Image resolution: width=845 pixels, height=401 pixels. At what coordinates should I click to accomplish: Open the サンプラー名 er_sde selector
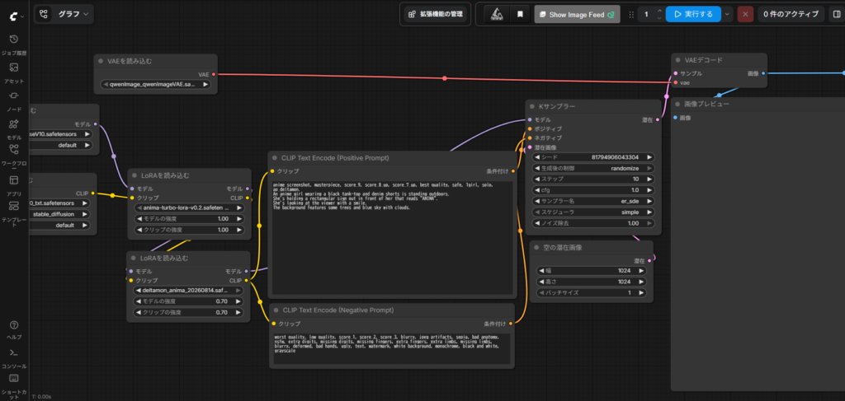(593, 201)
